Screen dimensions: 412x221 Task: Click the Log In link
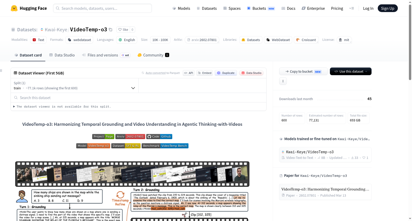click(368, 8)
